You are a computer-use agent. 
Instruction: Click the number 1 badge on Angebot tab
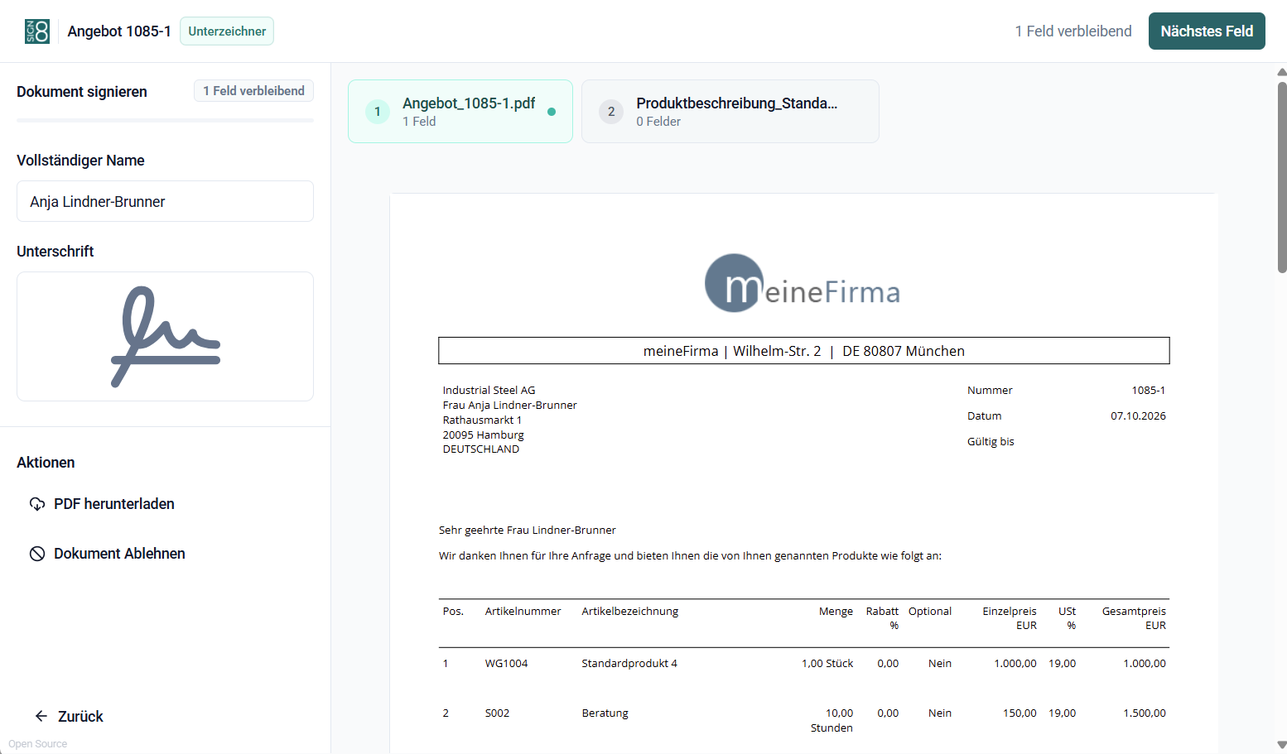(378, 112)
